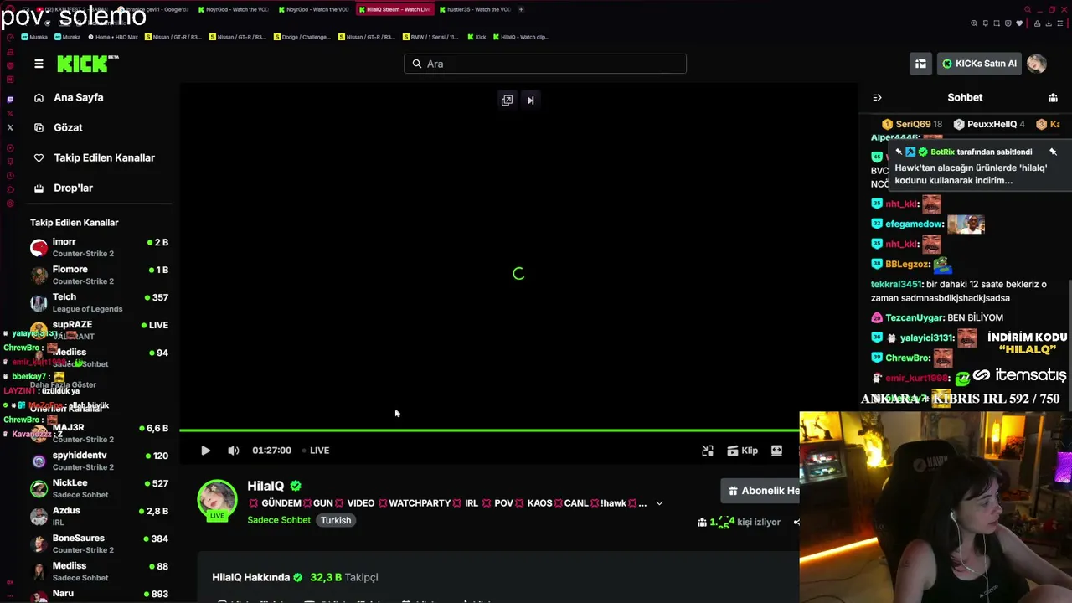
Task: Open the HBO Max bookmark
Action: (x=112, y=37)
